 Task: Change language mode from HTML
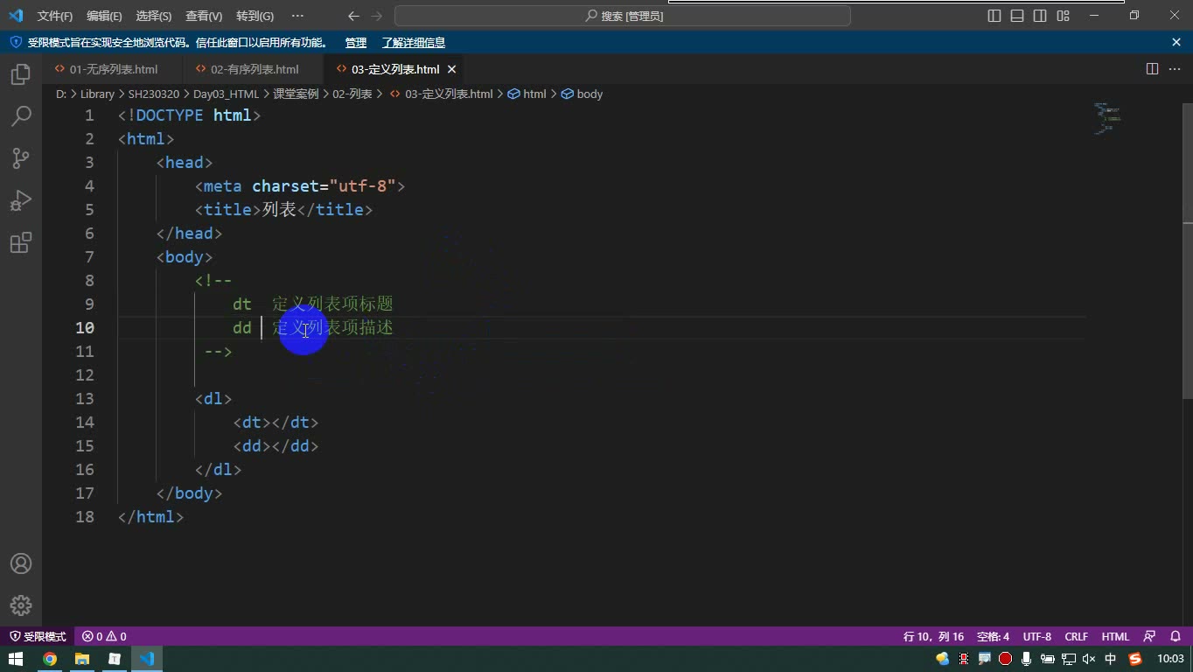tap(1115, 636)
